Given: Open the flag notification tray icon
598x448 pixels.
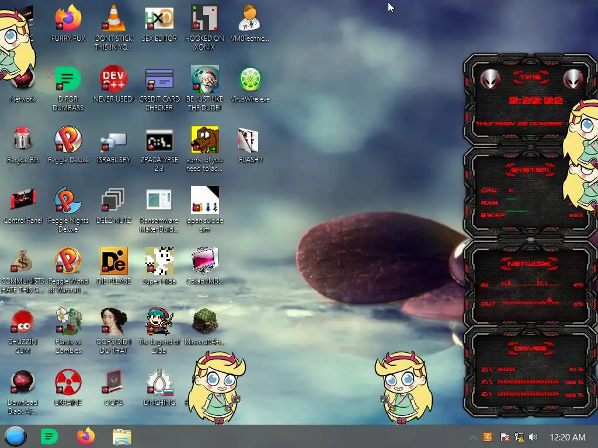Looking at the screenshot, I should pyautogui.click(x=505, y=437).
